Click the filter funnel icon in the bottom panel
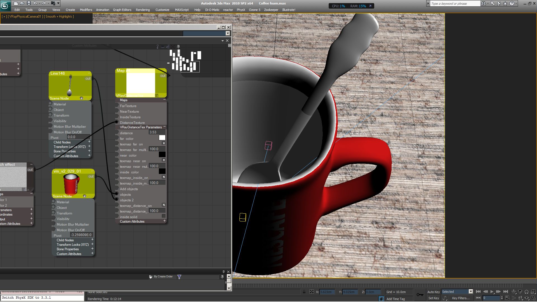Viewport: 537px width, 302px height. (179, 277)
